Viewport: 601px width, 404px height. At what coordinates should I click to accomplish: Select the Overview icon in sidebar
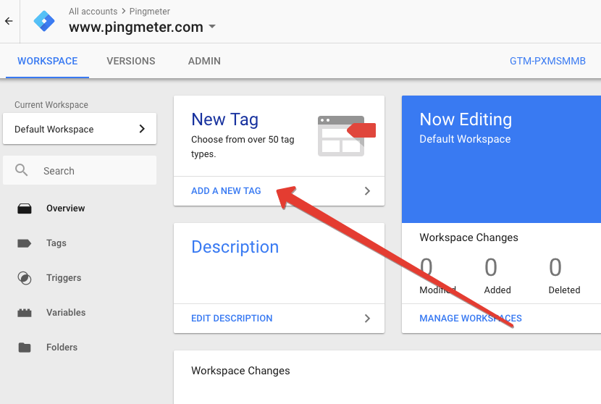click(x=25, y=209)
